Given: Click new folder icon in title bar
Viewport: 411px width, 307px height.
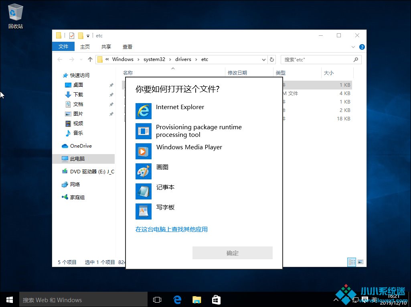Looking at the screenshot, I should click(x=81, y=35).
